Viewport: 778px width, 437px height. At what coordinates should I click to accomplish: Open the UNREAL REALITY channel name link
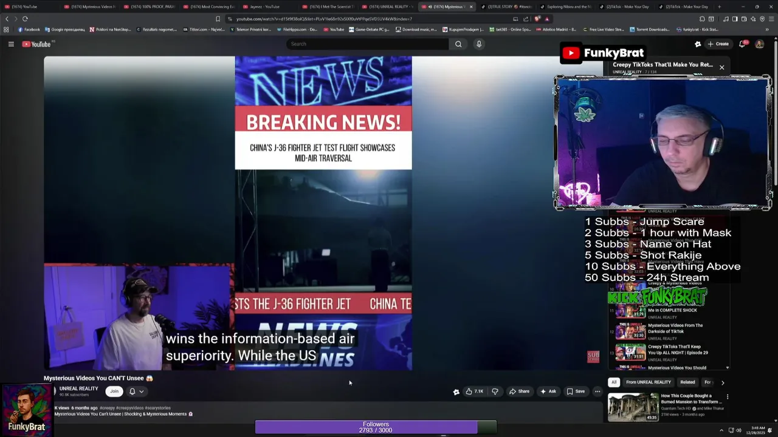click(78, 388)
